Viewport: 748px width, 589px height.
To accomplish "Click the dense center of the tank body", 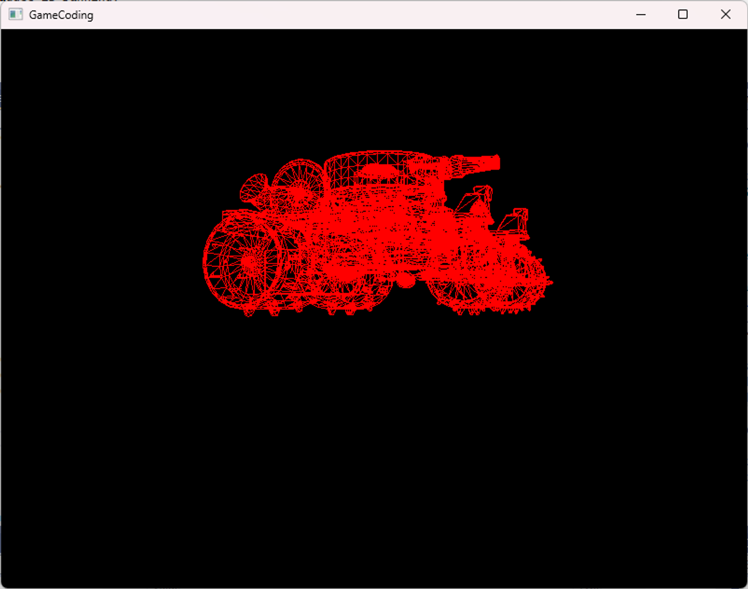I will (374, 232).
